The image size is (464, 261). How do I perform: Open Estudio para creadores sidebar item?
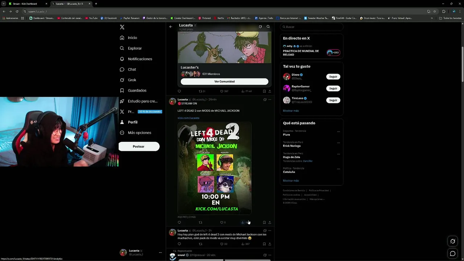coord(138,101)
